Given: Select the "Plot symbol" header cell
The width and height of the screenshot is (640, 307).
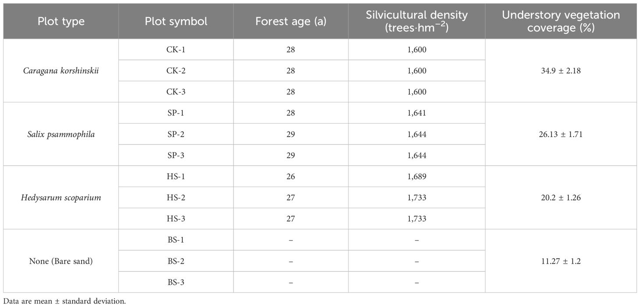Looking at the screenshot, I should (x=176, y=21).
